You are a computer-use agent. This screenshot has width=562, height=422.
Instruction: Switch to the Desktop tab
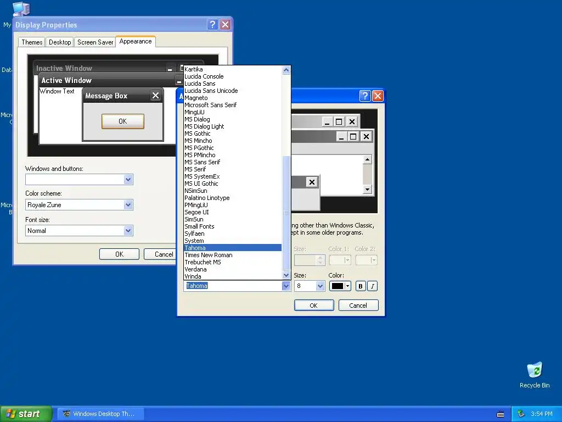pyautogui.click(x=60, y=42)
